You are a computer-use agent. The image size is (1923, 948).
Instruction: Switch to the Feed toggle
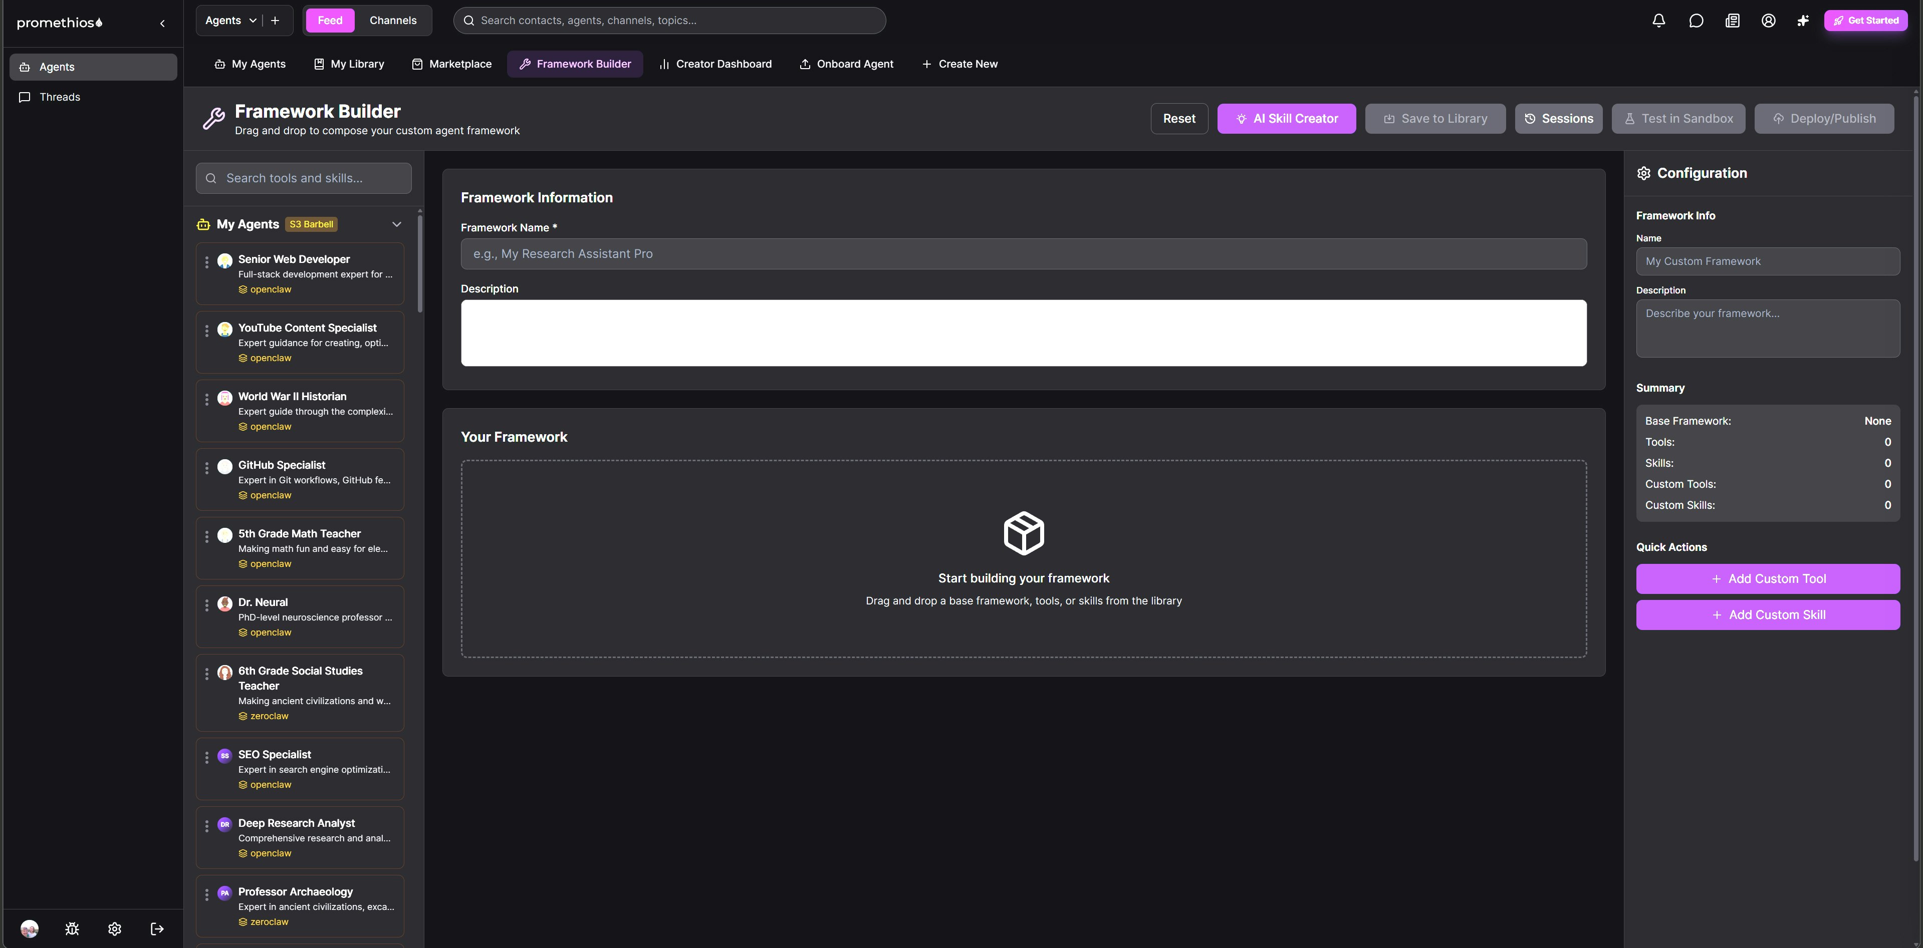point(329,20)
